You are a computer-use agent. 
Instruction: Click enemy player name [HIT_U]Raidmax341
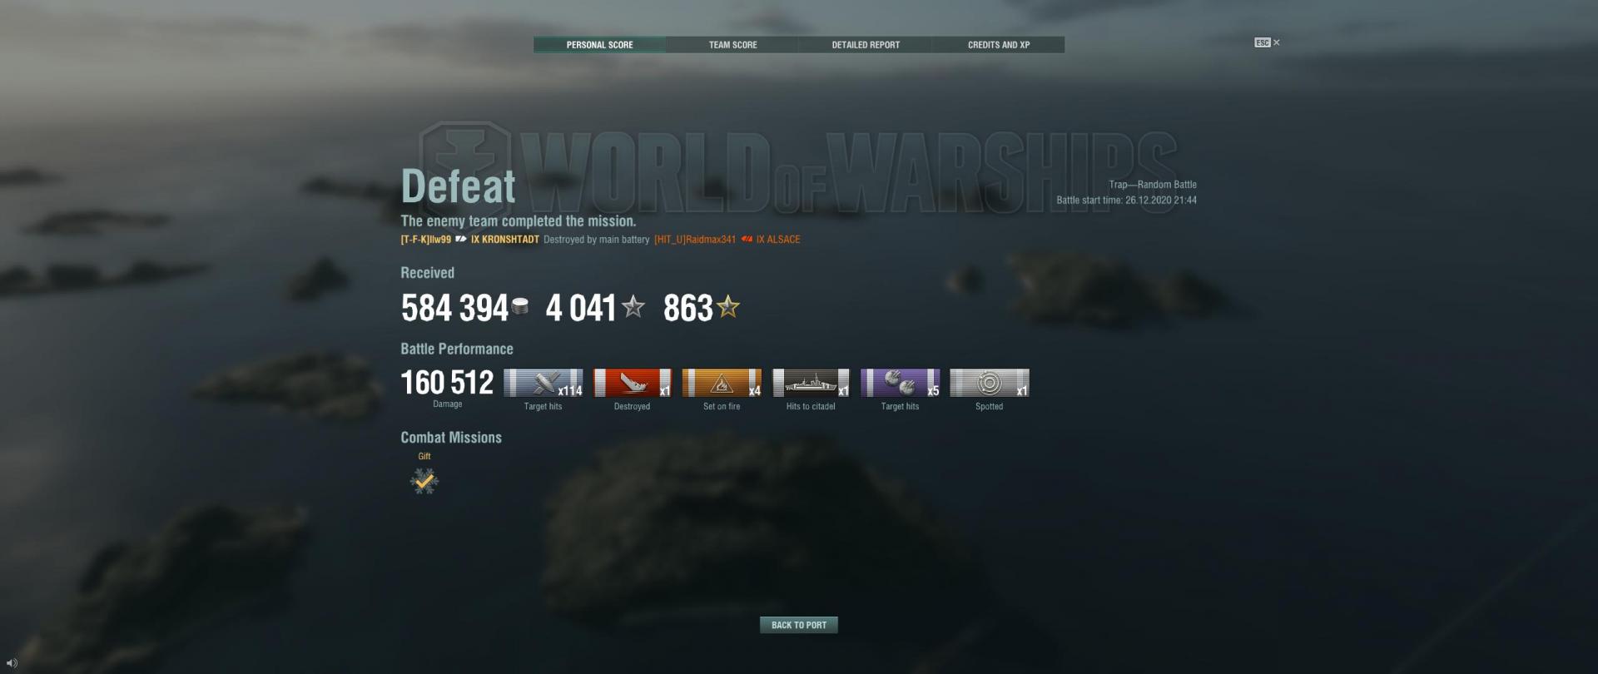tap(695, 240)
